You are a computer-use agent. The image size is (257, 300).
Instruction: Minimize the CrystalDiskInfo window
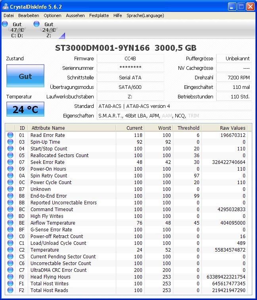[x=232, y=7]
